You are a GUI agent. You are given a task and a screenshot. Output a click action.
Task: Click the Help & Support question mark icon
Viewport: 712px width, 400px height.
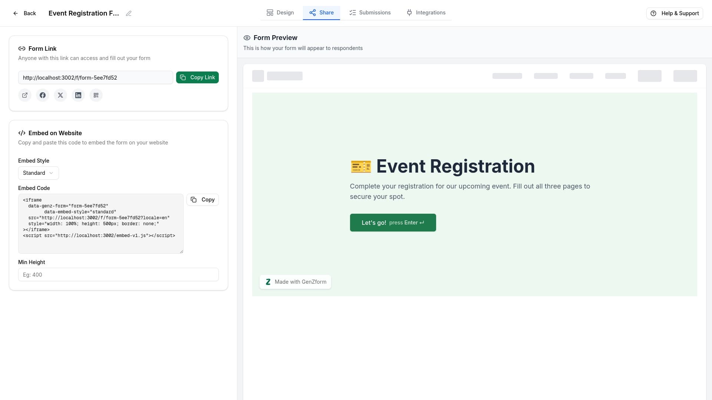[x=653, y=13]
